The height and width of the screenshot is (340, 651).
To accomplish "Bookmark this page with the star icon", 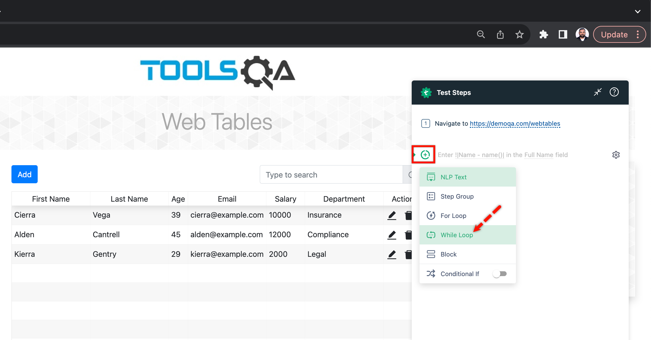I will pos(520,34).
